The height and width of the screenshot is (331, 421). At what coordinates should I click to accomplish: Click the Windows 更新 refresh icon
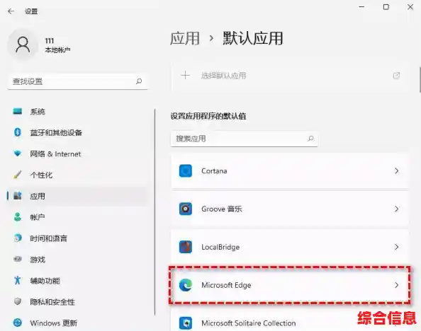click(18, 323)
